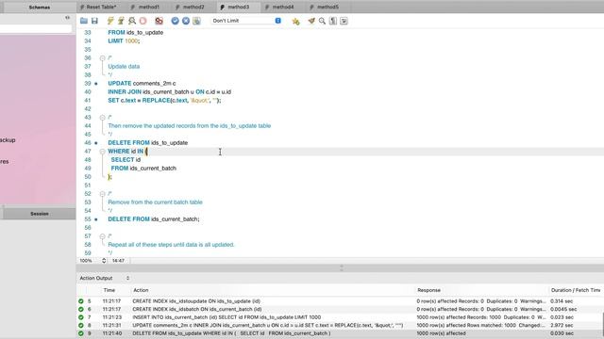Open the Session sidebar tab

[x=40, y=214]
